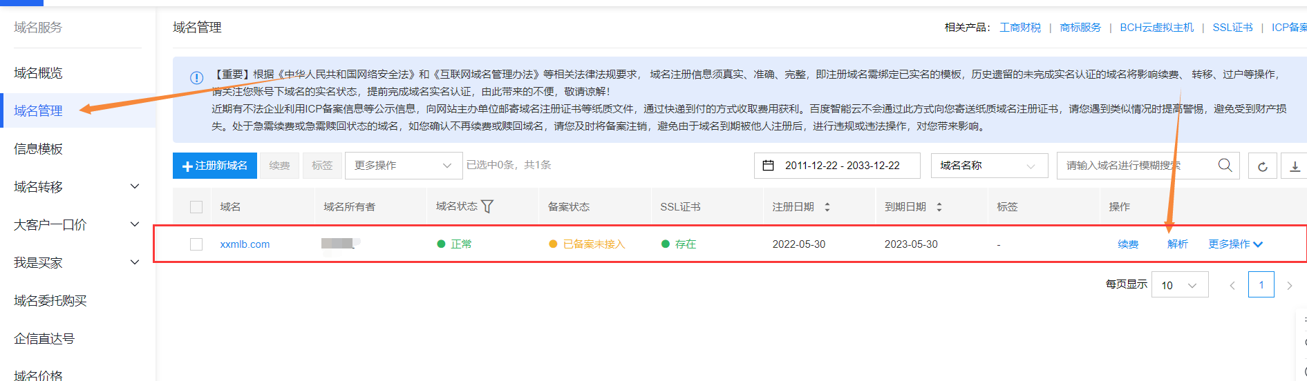
Task: Open the 10 per-page display dropdown
Action: [1180, 285]
